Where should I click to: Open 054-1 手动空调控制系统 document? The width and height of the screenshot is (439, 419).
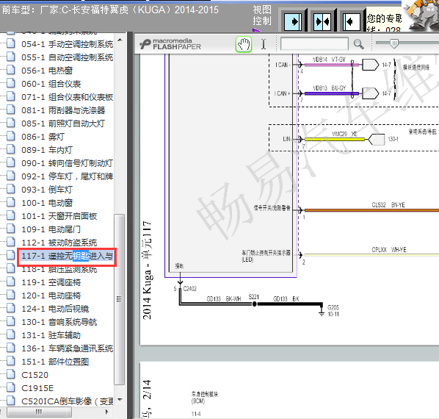pyautogui.click(x=68, y=44)
